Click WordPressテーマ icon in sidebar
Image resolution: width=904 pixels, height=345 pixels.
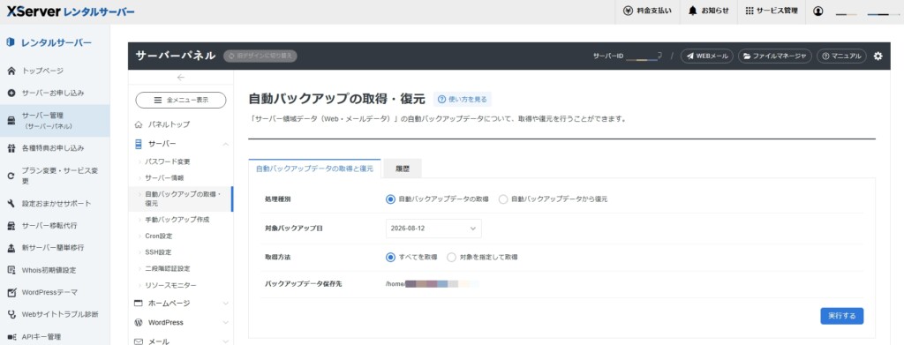click(11, 292)
